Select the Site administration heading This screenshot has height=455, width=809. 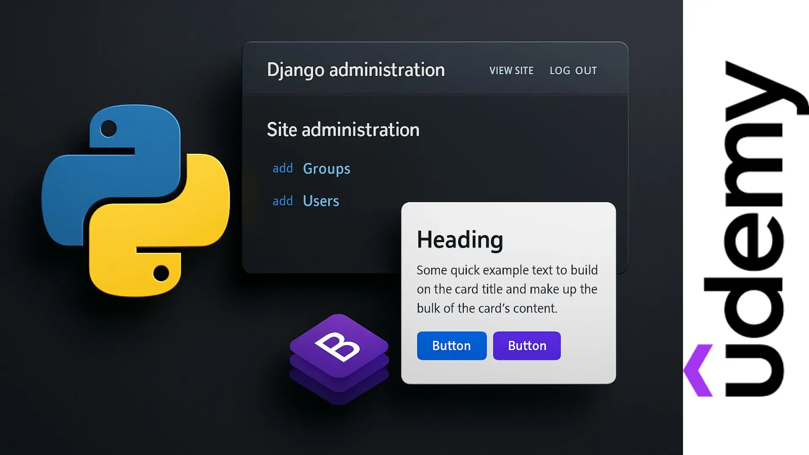[343, 130]
